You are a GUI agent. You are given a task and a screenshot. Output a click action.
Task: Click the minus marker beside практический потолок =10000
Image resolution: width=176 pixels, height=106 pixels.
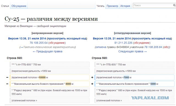point(7,78)
